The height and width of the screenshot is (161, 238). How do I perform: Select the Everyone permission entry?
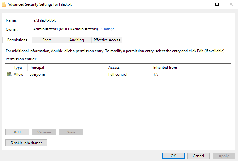[37, 74]
